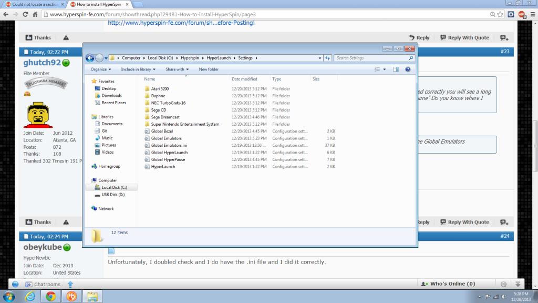Select Global HyperLaunch config file icon
Image resolution: width=538 pixels, height=303 pixels.
click(x=147, y=153)
